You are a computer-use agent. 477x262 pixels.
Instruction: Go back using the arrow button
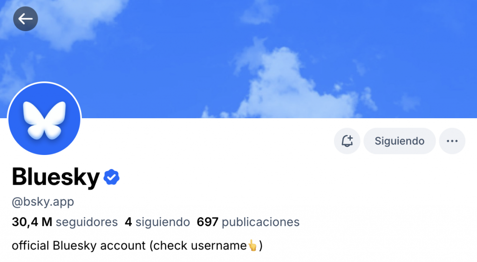[26, 19]
